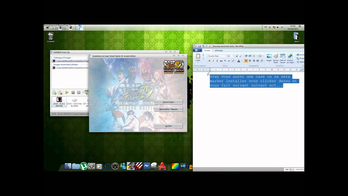The width and height of the screenshot is (348, 196).
Task: Select Images récemment utilisées Devil.May path entry
Action: (70, 68)
